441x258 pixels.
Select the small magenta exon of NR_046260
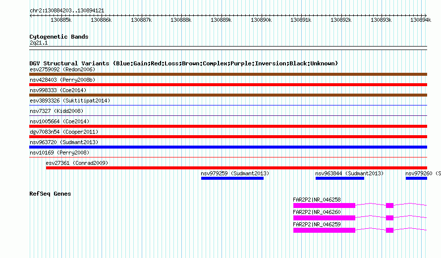(389, 218)
